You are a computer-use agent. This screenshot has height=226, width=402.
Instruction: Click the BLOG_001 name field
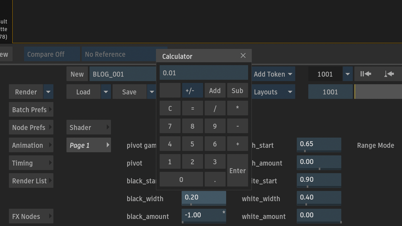pyautogui.click(x=123, y=74)
